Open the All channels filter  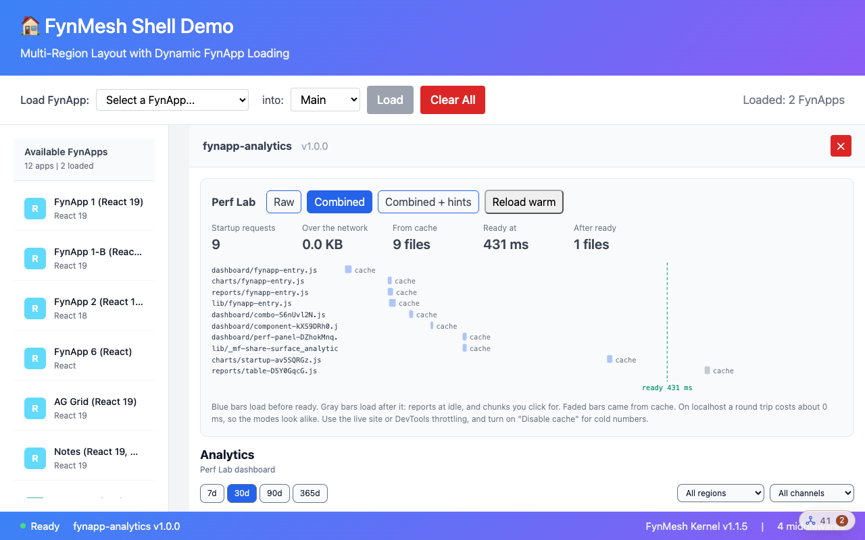pyautogui.click(x=812, y=493)
